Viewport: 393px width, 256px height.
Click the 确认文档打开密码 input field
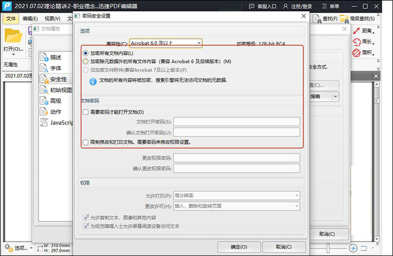tap(237, 132)
